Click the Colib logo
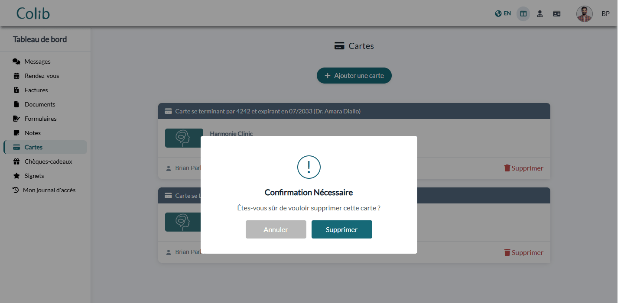This screenshot has height=303, width=624. coord(33,13)
